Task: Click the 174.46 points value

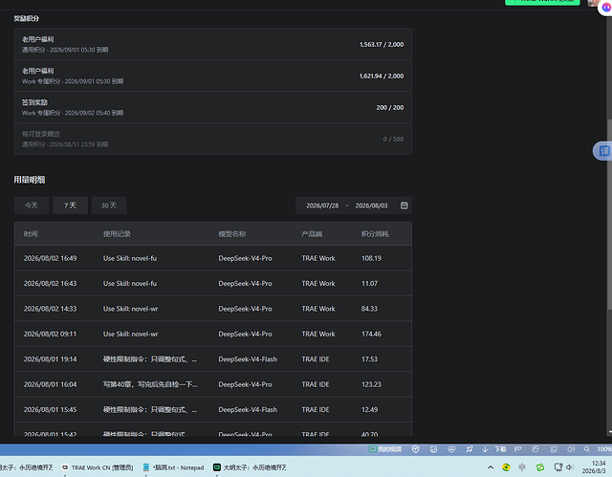Action: [x=371, y=335]
